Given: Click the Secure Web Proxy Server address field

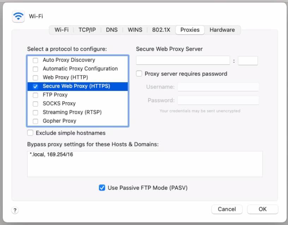Looking at the screenshot, I should pyautogui.click(x=183, y=61).
